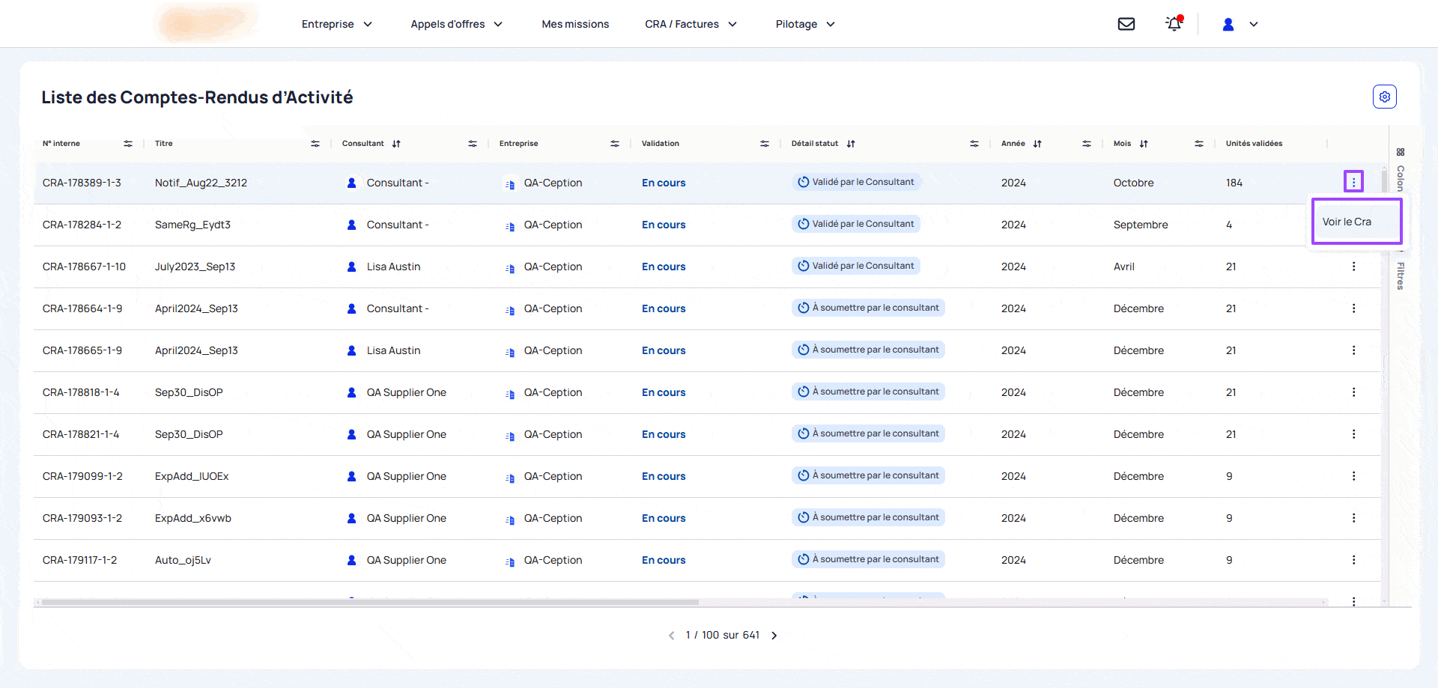Open the messages envelope icon
The image size is (1438, 688).
tap(1126, 24)
